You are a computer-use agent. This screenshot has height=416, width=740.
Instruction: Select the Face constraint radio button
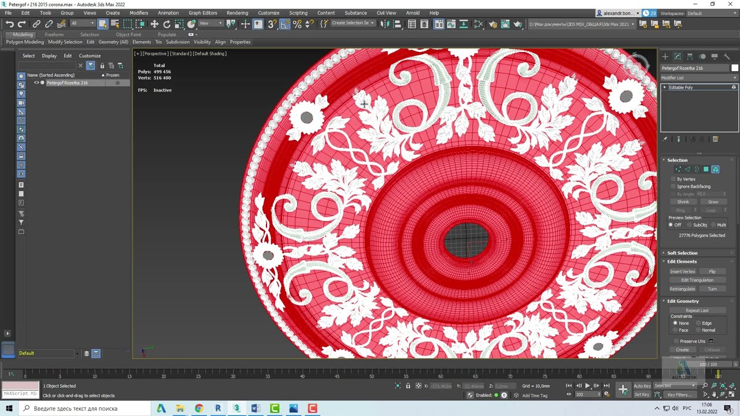[675, 330]
